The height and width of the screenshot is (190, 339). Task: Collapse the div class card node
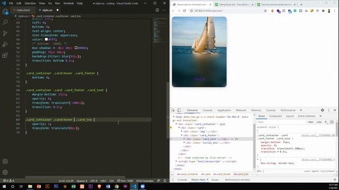pos(179,128)
